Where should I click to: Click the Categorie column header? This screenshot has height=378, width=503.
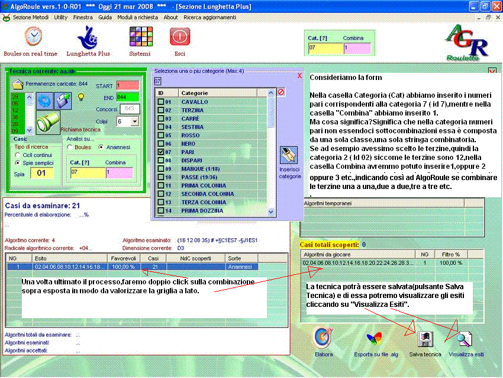coord(218,93)
